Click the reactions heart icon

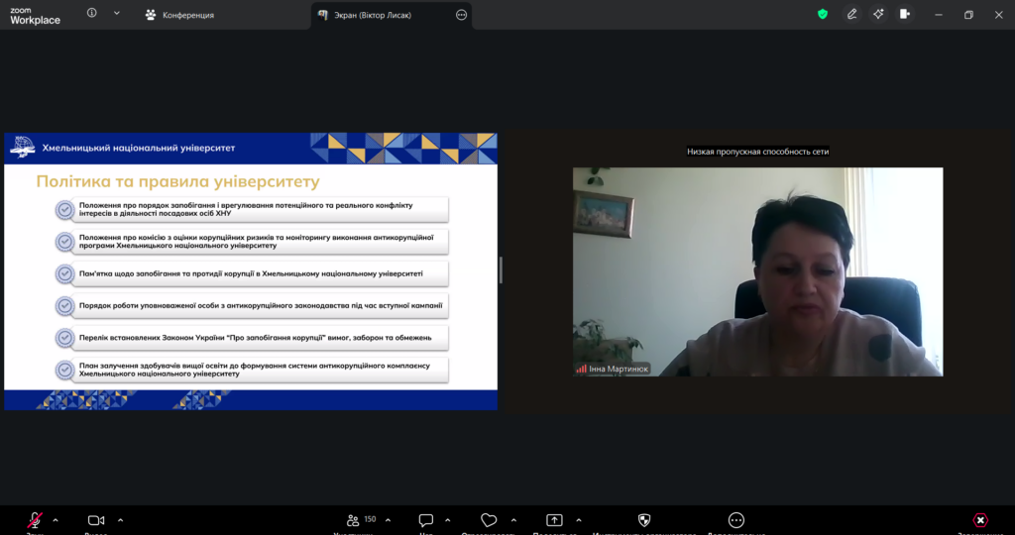tap(489, 520)
